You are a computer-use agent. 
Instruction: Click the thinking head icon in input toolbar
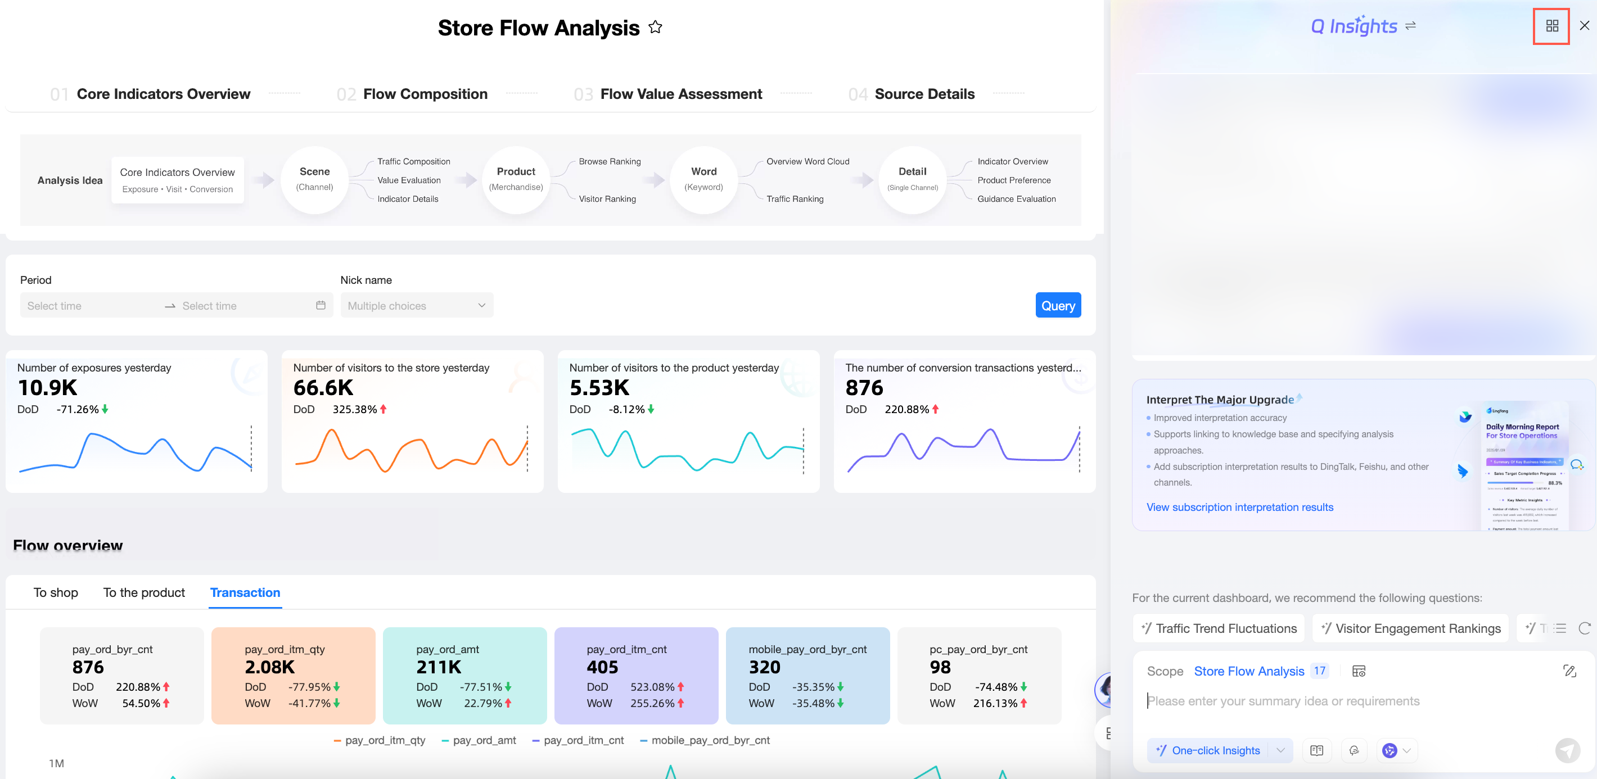point(1354,750)
